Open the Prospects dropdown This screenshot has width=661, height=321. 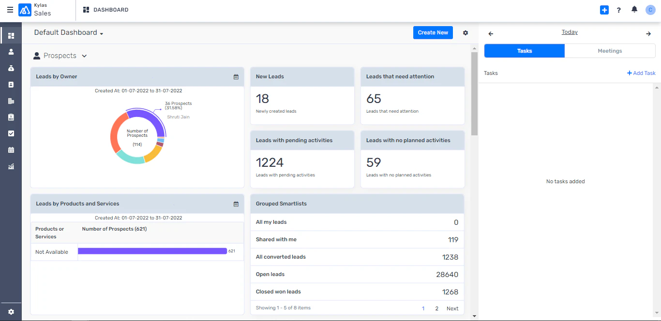60,56
